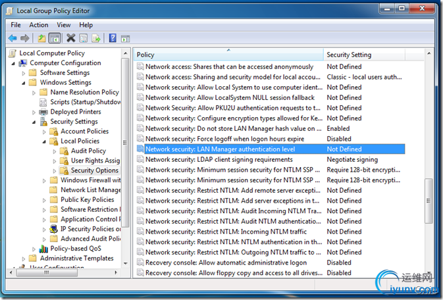Click the policy list scroll up arrow
The width and height of the screenshot is (443, 300).
click(429, 53)
